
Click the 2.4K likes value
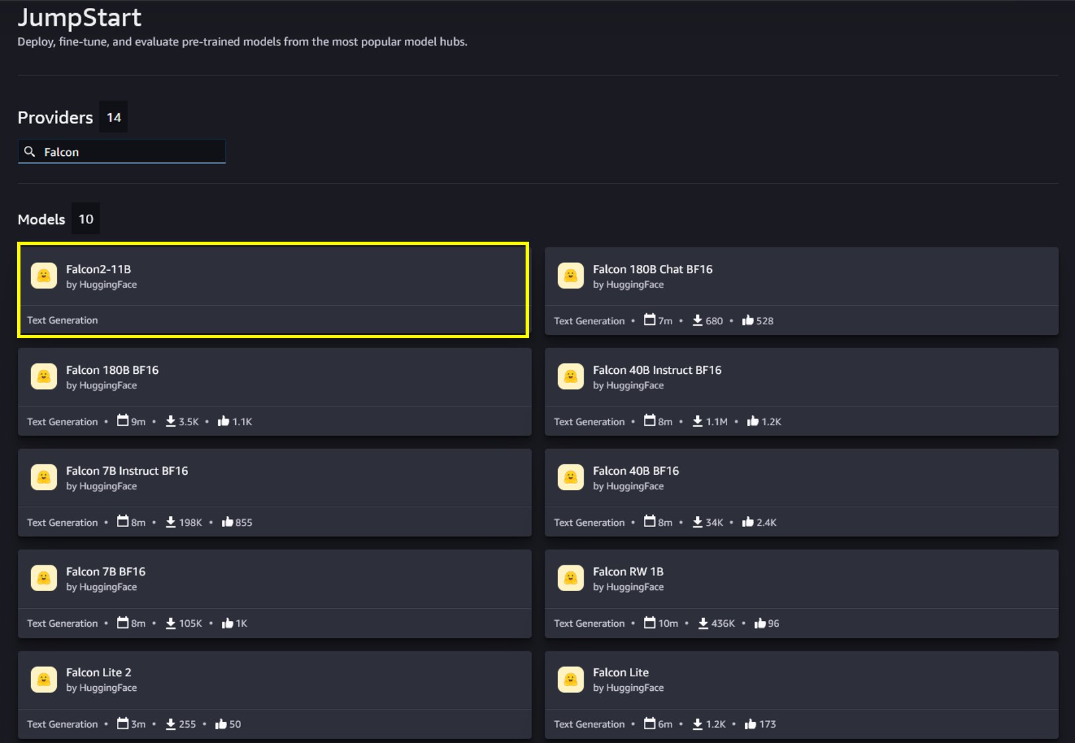click(767, 522)
